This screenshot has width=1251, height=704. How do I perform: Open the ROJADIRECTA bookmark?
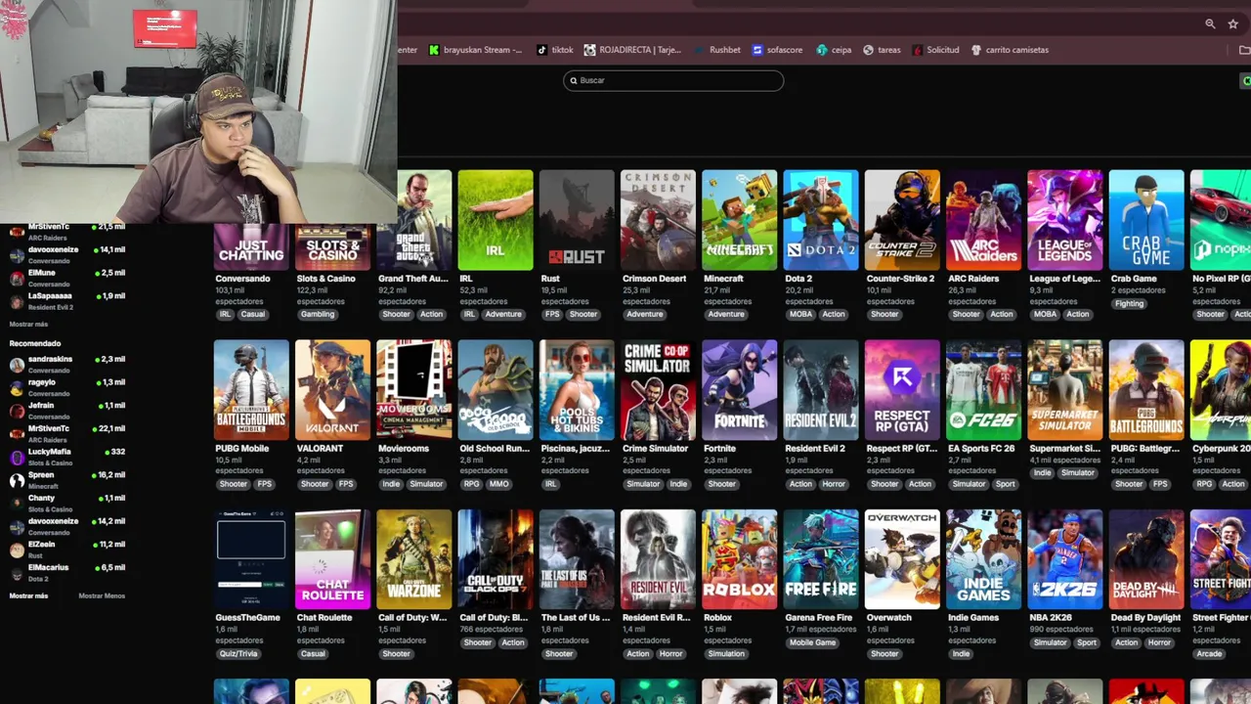pos(632,50)
